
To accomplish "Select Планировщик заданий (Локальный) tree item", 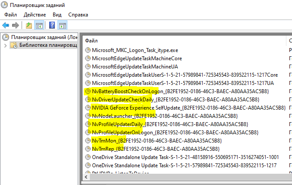I will click(x=44, y=37).
